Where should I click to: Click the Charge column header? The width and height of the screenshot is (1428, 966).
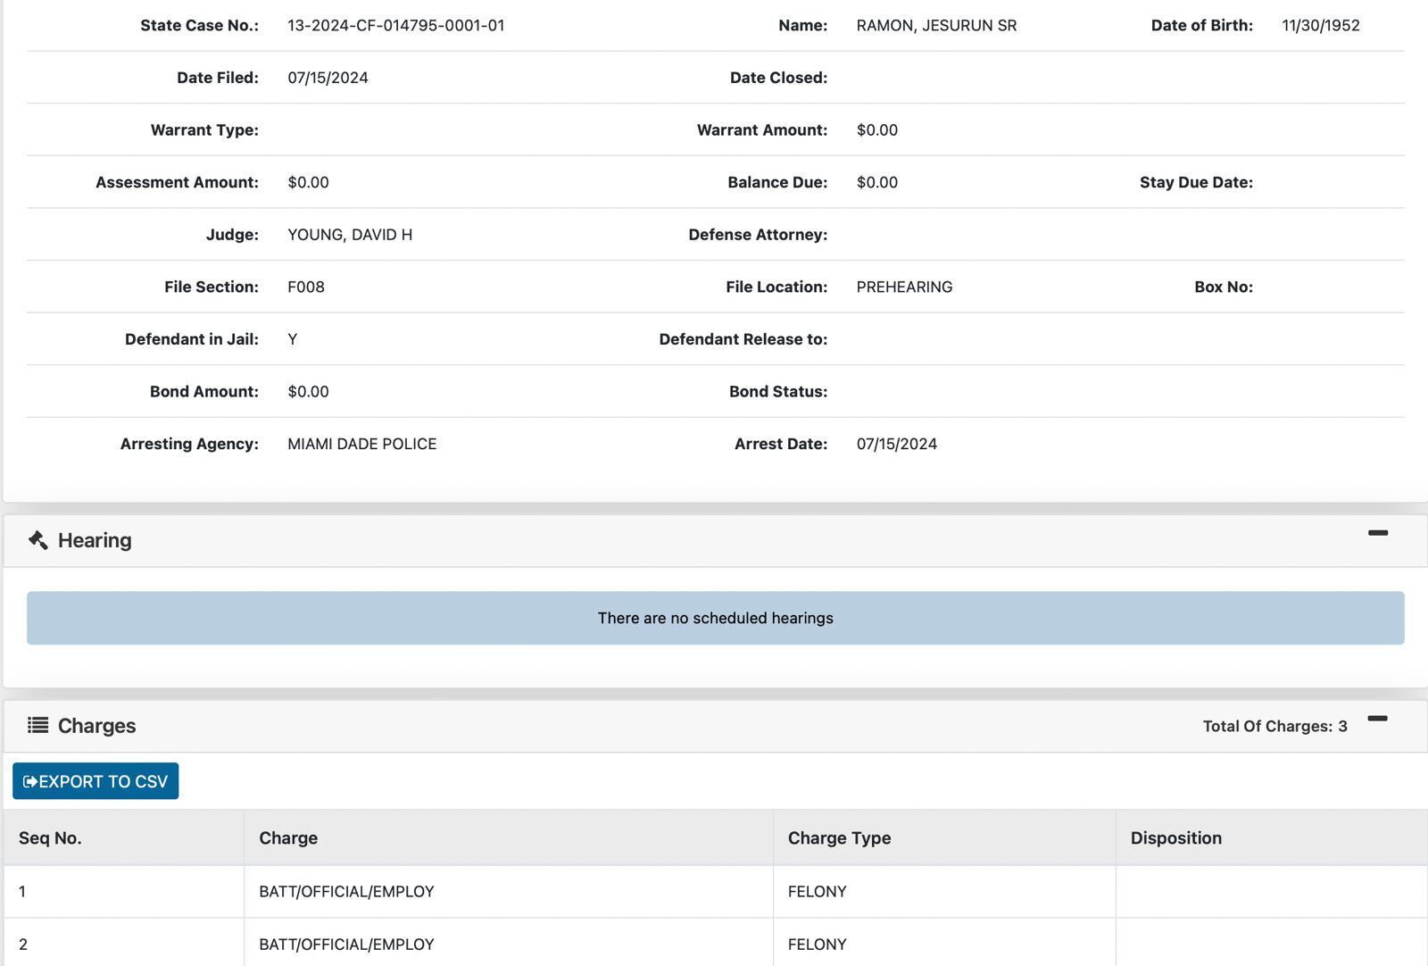(288, 837)
